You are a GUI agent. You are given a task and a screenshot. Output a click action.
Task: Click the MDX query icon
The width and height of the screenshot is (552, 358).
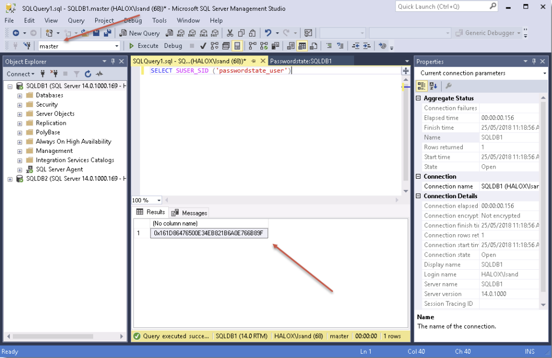coord(181,33)
